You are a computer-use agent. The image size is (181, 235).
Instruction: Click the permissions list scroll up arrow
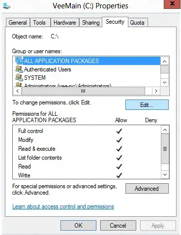pyautogui.click(x=165, y=130)
